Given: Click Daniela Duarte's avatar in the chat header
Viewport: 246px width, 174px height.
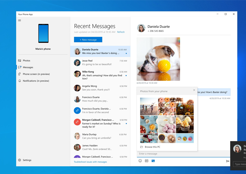Looking at the screenshot, I should pos(141,28).
